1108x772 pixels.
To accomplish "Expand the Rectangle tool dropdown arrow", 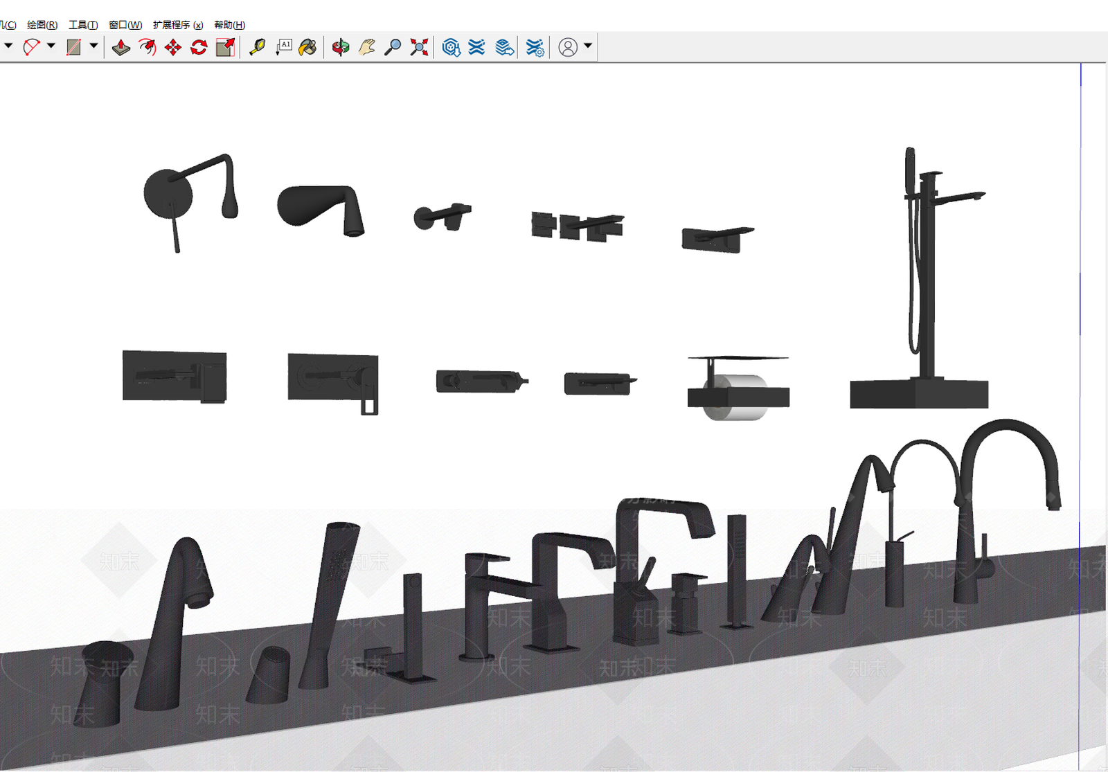I will [93, 46].
